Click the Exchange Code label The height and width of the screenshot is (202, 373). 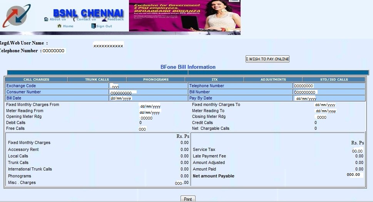(21, 86)
